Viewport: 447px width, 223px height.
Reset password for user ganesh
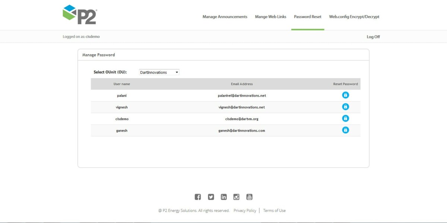click(345, 130)
